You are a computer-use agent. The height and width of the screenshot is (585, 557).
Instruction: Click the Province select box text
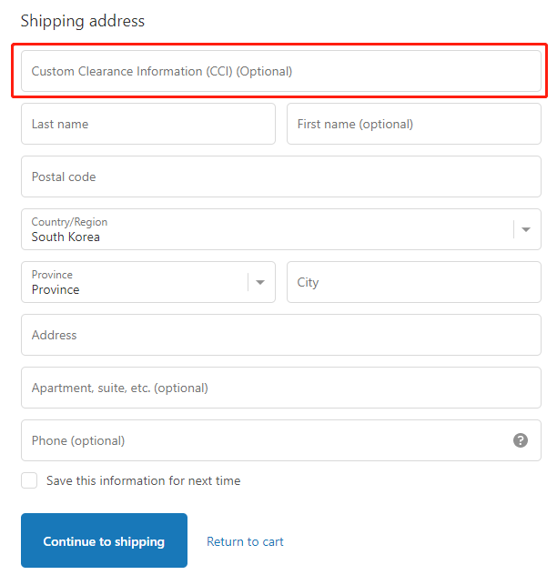pos(56,289)
